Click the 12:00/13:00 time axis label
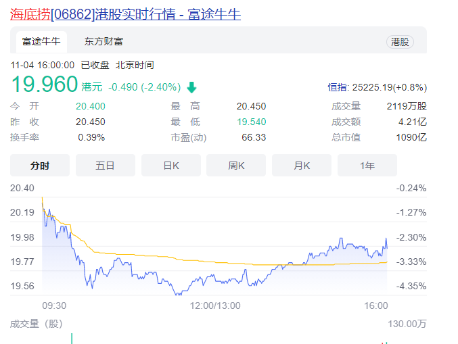 tap(215, 305)
